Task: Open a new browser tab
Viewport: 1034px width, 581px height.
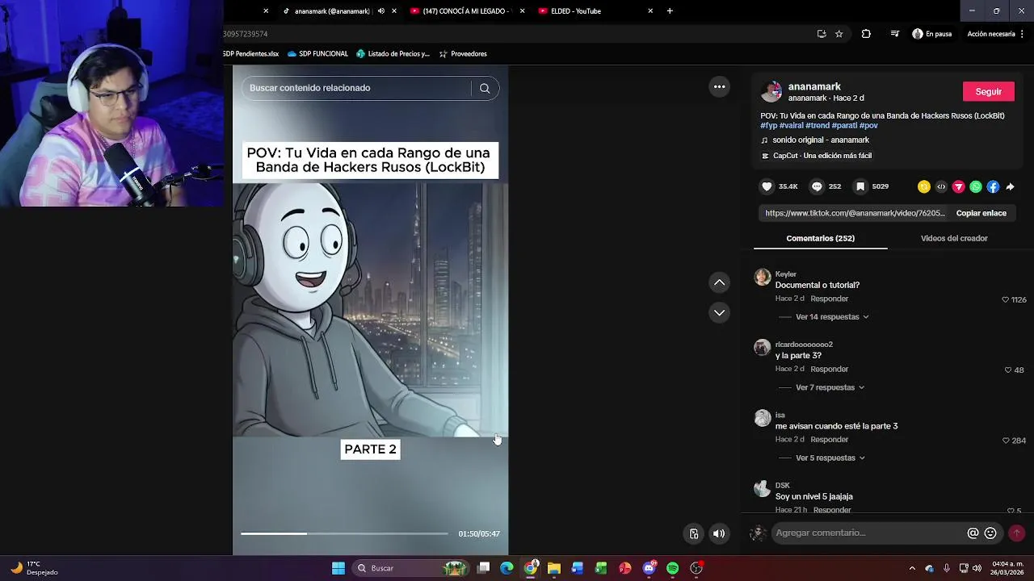Action: pyautogui.click(x=670, y=11)
